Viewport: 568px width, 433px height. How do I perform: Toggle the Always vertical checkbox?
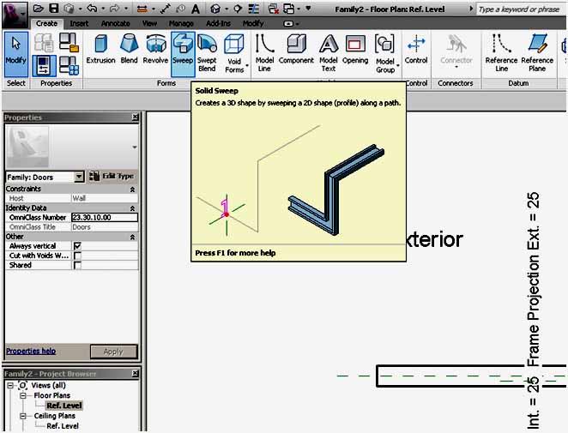pyautogui.click(x=77, y=246)
